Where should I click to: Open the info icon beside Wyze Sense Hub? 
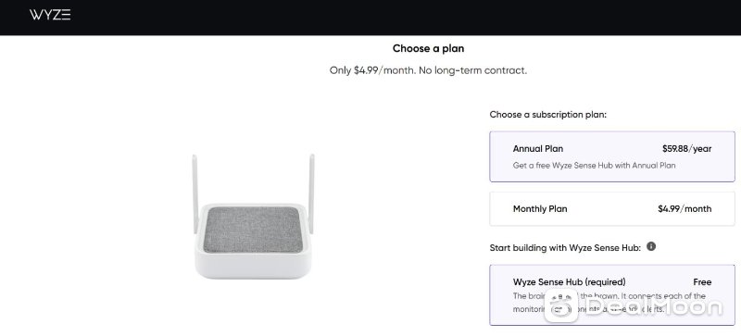point(651,246)
